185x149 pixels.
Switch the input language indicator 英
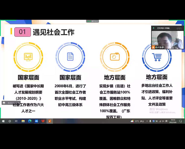pyautogui.click(x=166, y=121)
